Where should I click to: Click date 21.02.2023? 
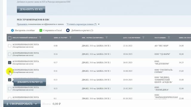128,89
